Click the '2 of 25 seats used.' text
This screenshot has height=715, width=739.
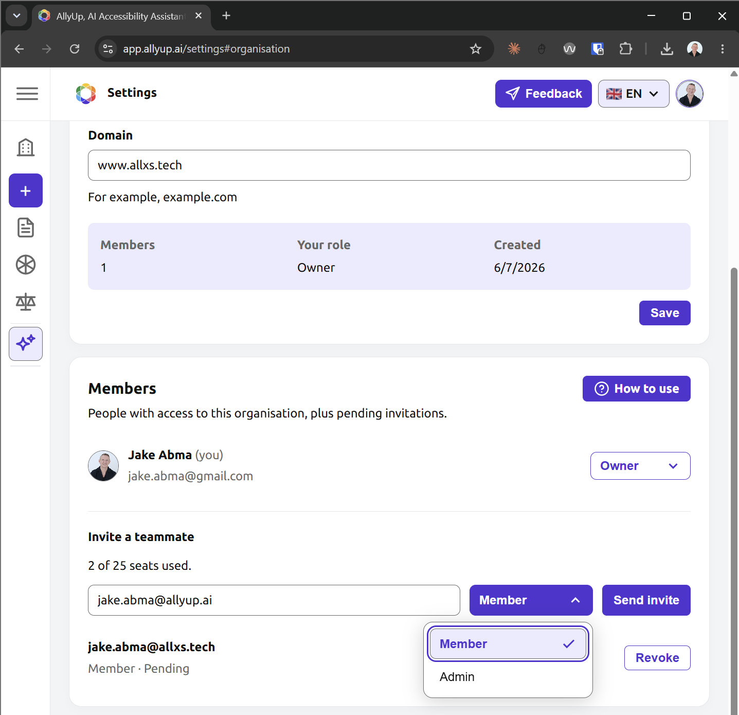click(x=139, y=566)
